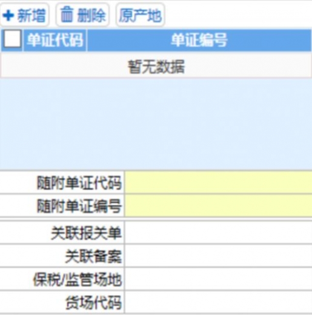Click the plus icon on 新增
The width and height of the screenshot is (312, 315).
[8, 16]
